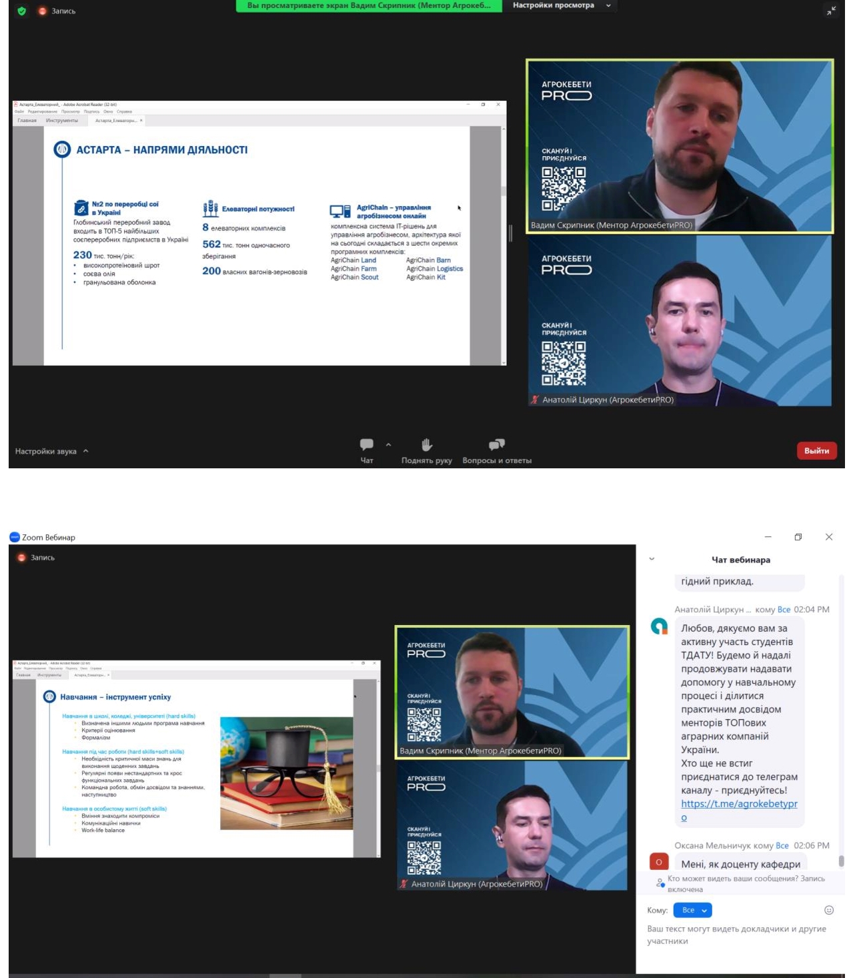Click the green encryption shield icon
861x978 pixels.
22,11
